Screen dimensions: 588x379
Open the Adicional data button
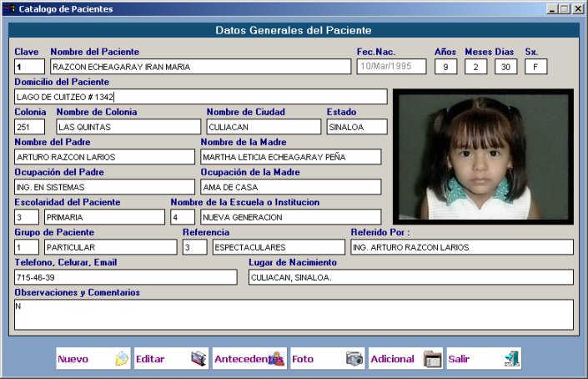[405, 358]
